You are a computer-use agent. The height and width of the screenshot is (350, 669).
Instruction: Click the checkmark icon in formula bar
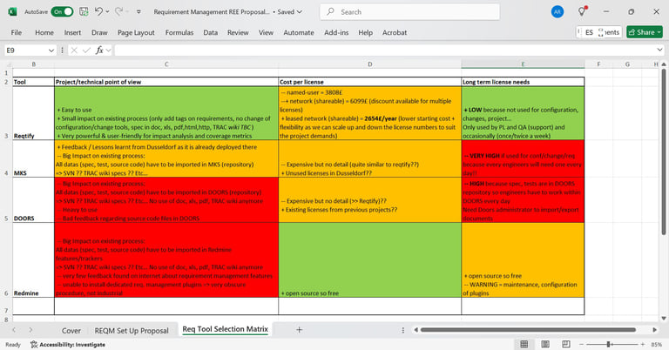[86, 50]
